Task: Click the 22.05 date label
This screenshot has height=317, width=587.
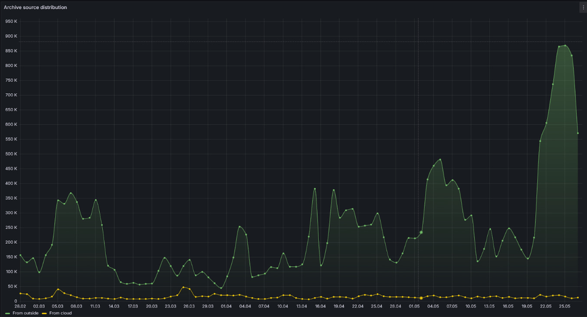Action: click(x=546, y=306)
